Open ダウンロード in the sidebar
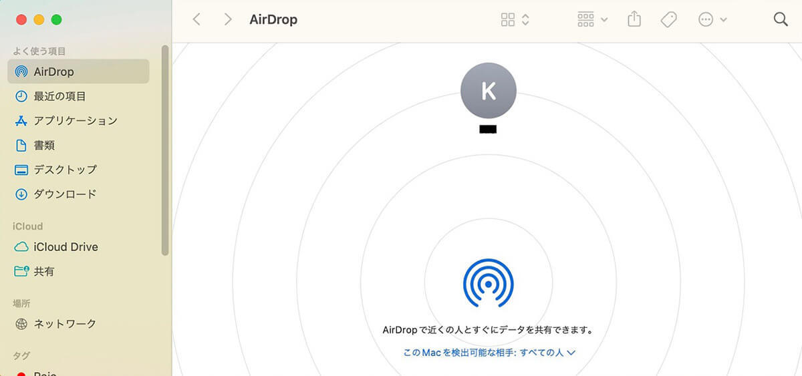802x376 pixels. pyautogui.click(x=78, y=194)
